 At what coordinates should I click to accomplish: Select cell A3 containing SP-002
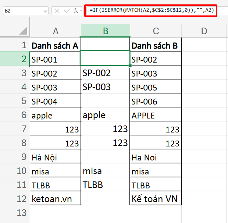tap(56, 72)
